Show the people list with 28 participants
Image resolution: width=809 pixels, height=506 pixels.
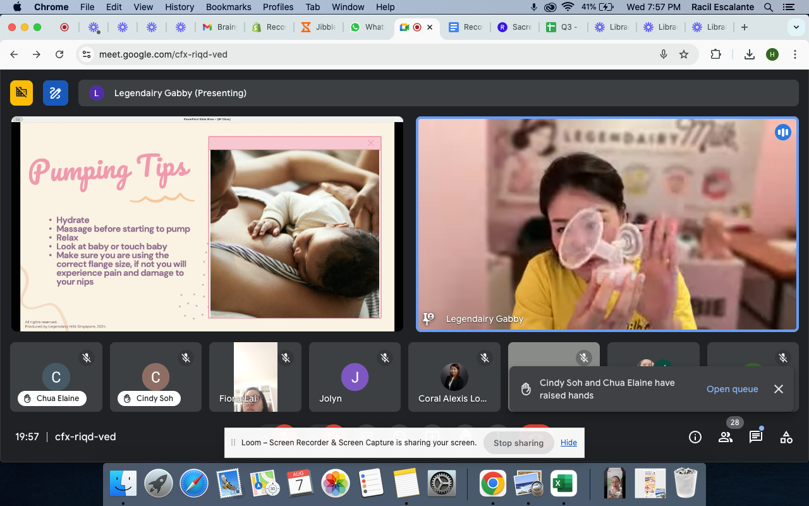(726, 437)
